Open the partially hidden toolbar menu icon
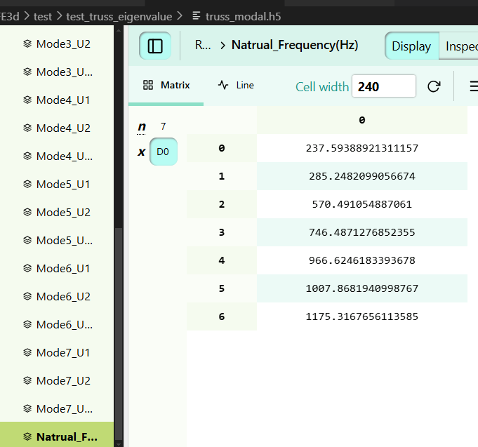This screenshot has width=478, height=447. (x=472, y=86)
